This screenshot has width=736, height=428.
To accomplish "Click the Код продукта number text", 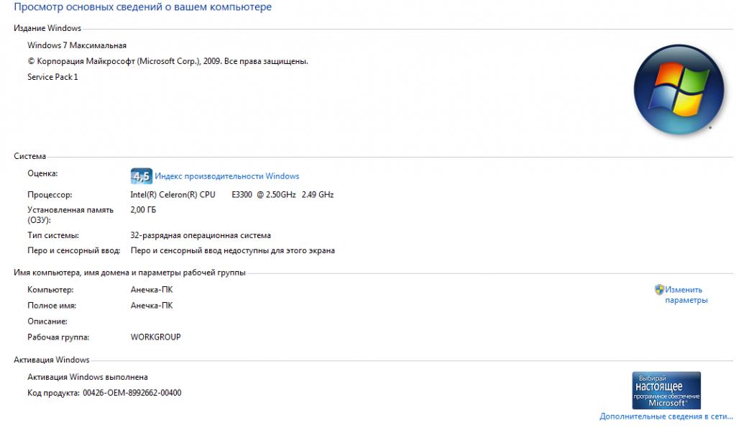I will (x=132, y=393).
